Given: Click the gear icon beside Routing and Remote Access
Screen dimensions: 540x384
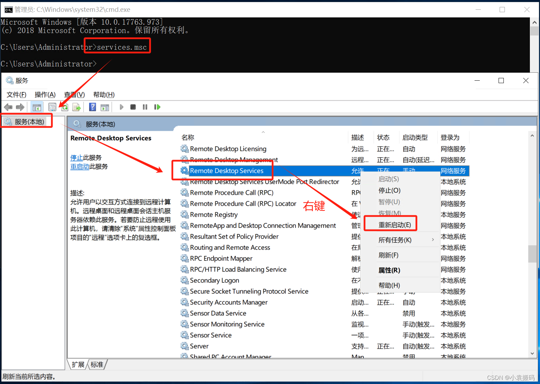Looking at the screenshot, I should (185, 247).
